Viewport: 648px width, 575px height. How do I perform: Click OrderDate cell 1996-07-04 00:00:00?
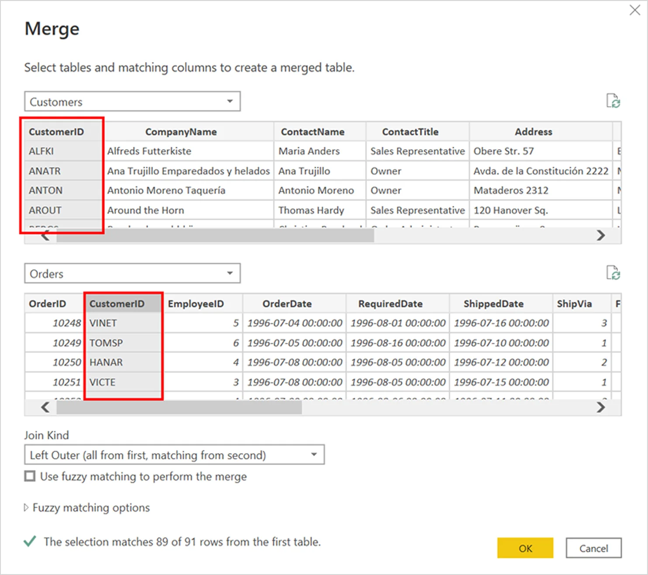(x=294, y=323)
